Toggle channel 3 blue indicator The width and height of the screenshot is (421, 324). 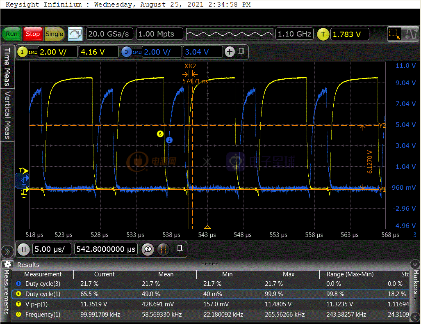126,52
